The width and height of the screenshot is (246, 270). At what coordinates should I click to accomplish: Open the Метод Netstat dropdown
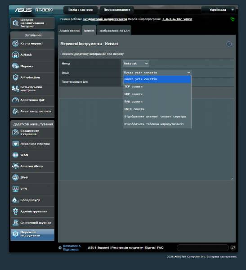pyautogui.click(x=136, y=63)
